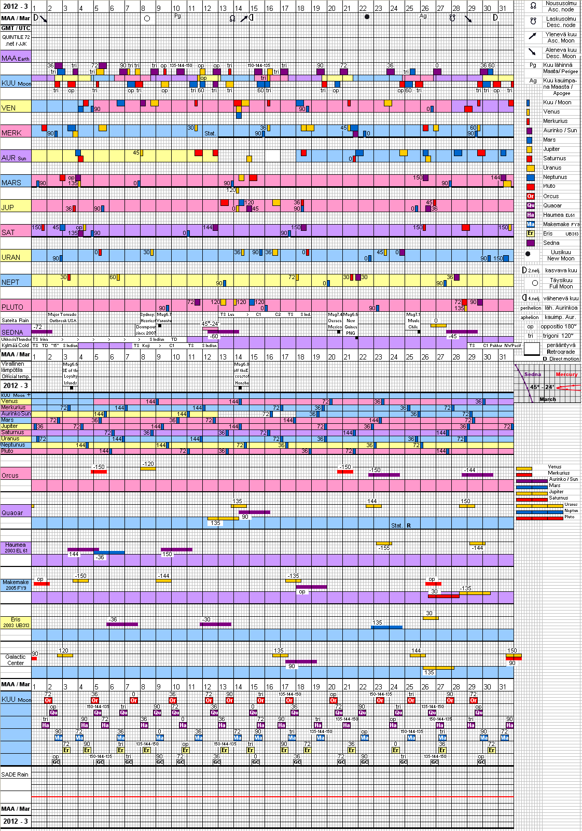
Task: Click the Descending node symbol in the legend
Action: click(x=533, y=21)
